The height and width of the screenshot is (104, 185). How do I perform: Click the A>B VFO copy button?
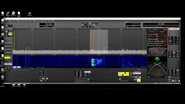coord(45,72)
